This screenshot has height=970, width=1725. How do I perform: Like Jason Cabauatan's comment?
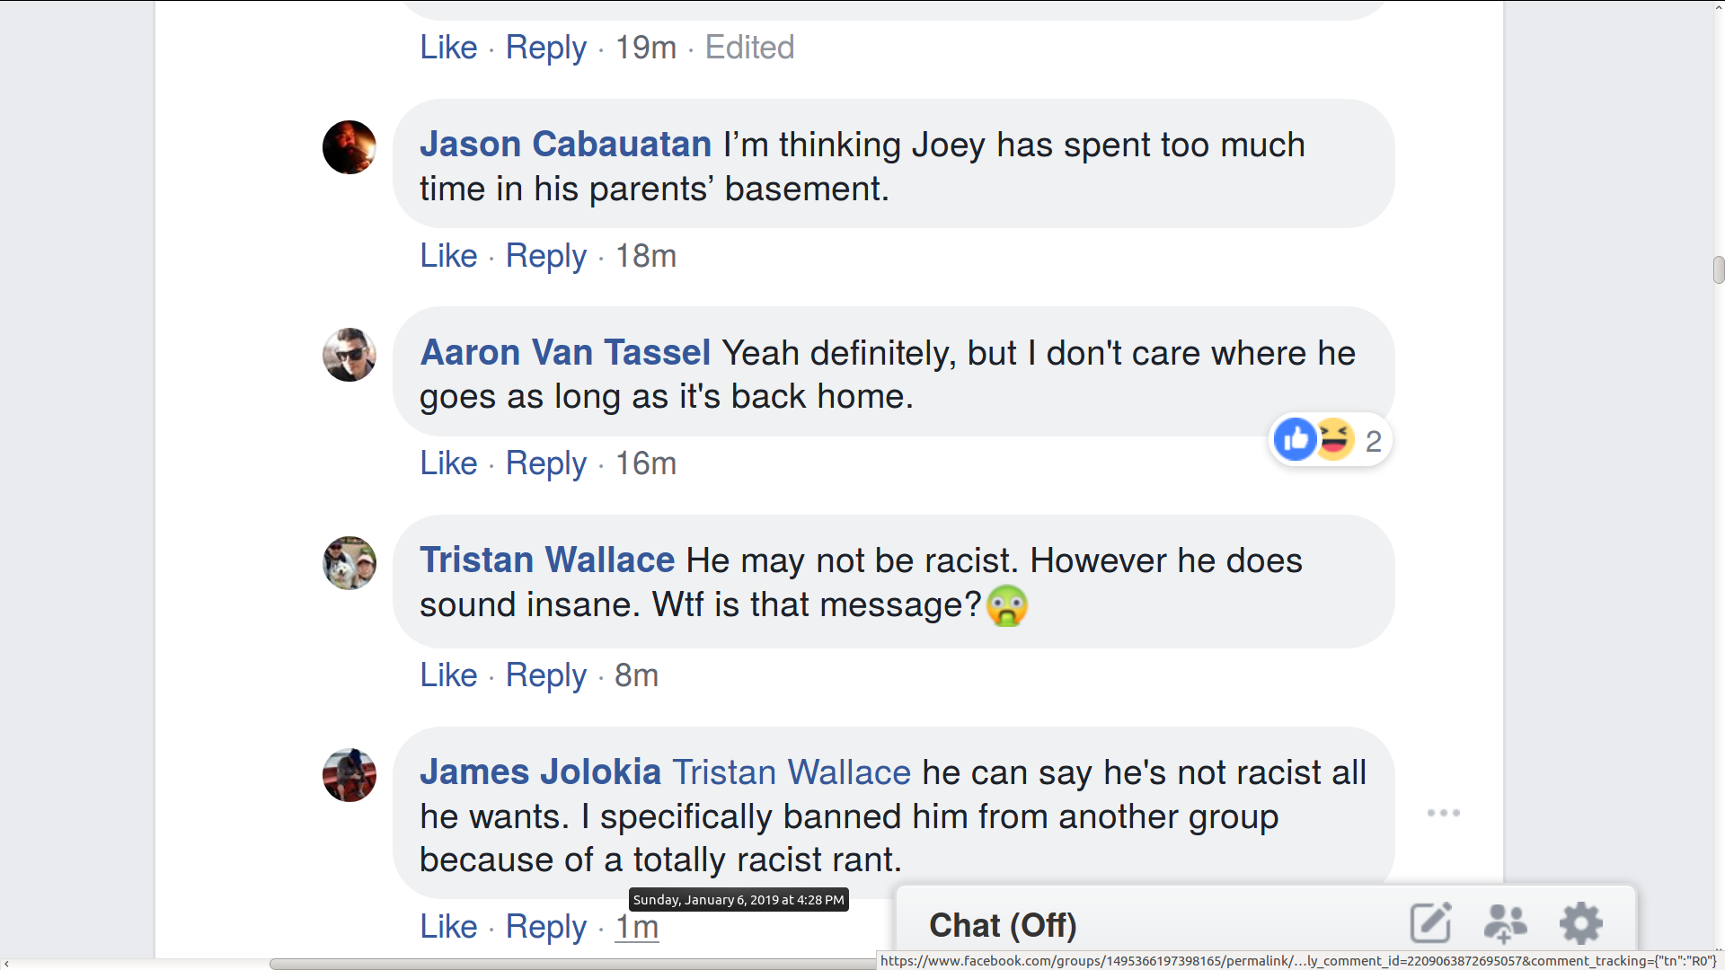click(448, 256)
